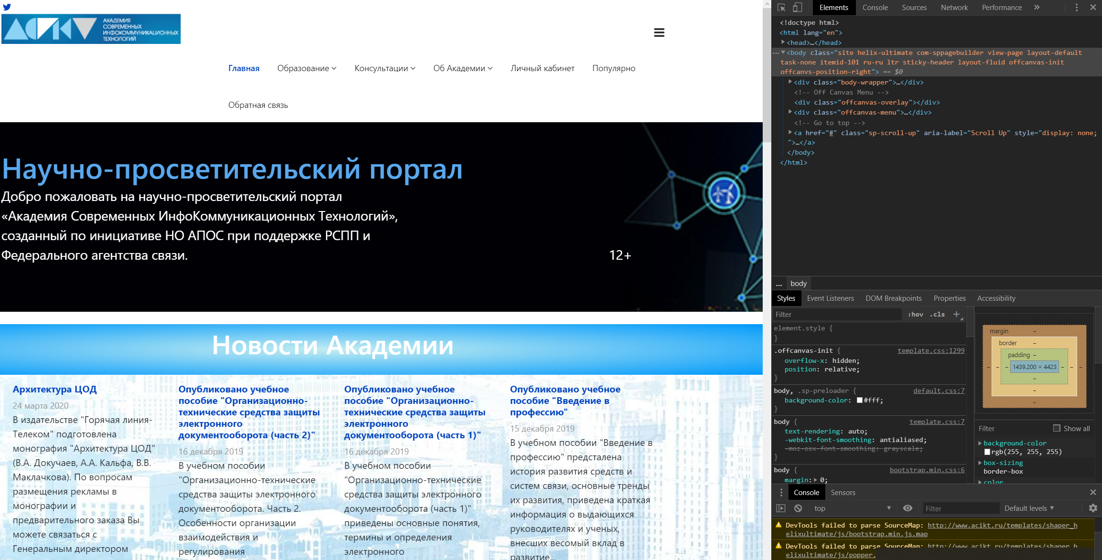The image size is (1102, 560).
Task: Select the Styles pane tab
Action: click(786, 298)
